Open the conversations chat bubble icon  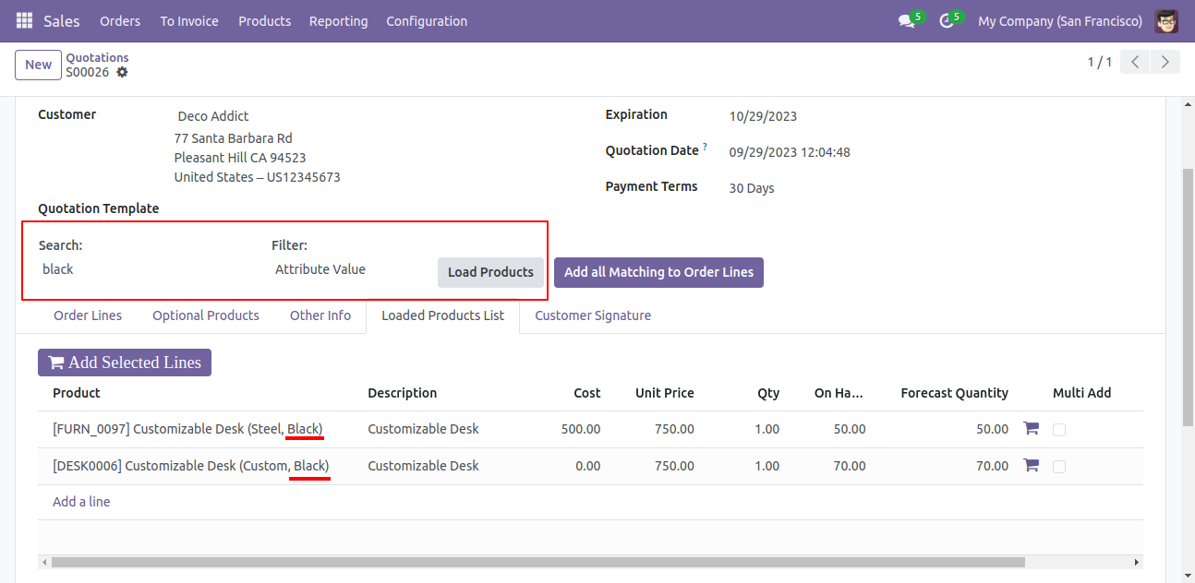click(x=907, y=20)
